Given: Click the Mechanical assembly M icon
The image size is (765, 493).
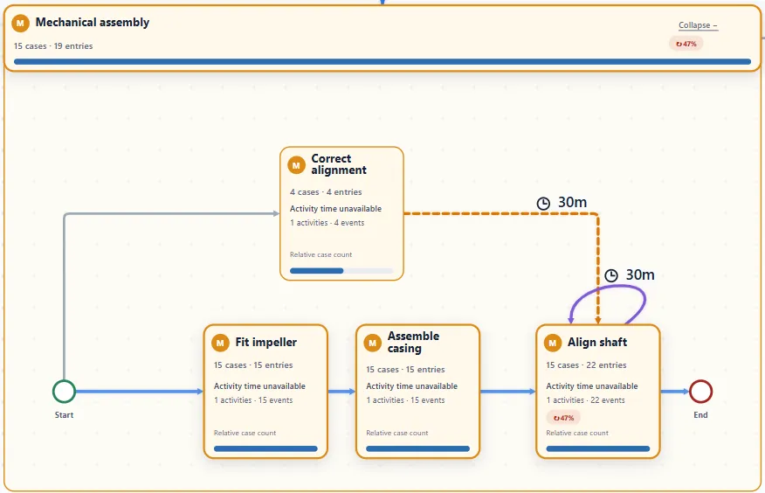Looking at the screenshot, I should click(x=20, y=23).
